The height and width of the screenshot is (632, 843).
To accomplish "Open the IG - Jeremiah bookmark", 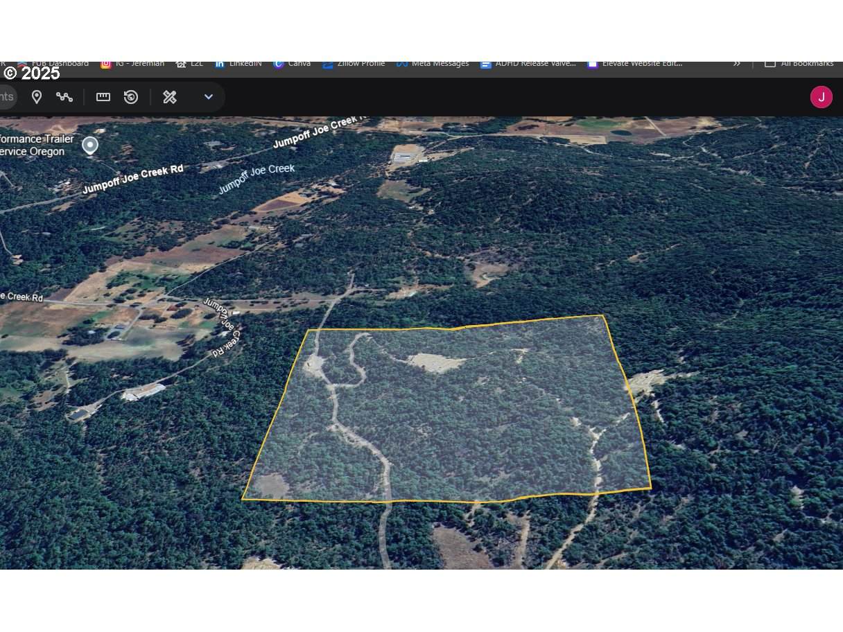I will pos(133,63).
